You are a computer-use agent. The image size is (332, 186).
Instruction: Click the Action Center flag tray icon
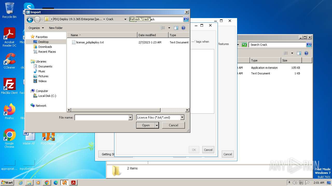307,183
